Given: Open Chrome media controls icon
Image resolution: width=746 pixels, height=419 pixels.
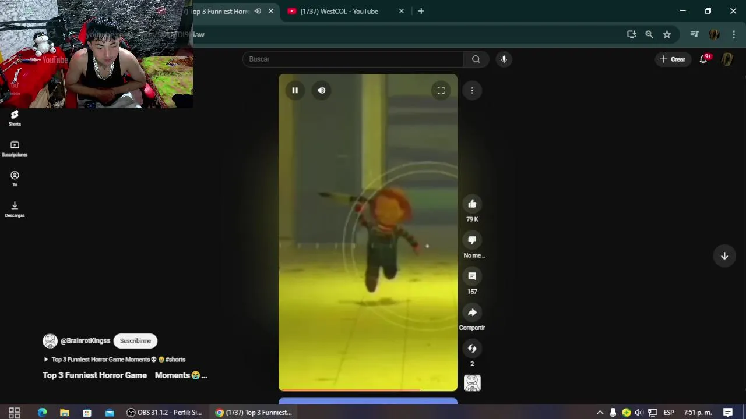Looking at the screenshot, I should tap(694, 34).
